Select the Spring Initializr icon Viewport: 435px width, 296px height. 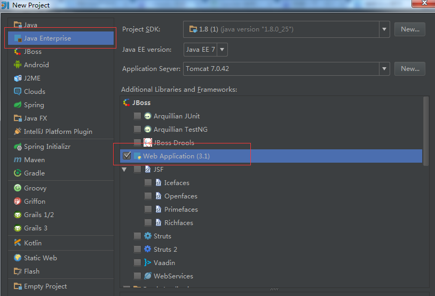point(18,147)
